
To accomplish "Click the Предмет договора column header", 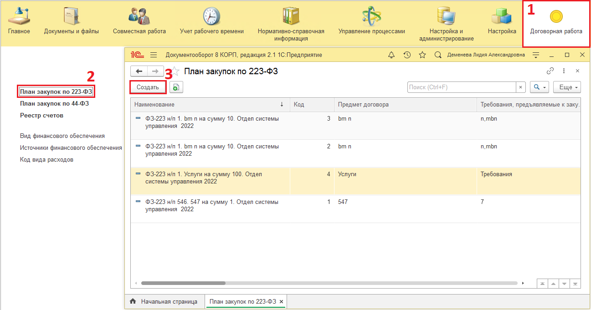I will coord(406,105).
